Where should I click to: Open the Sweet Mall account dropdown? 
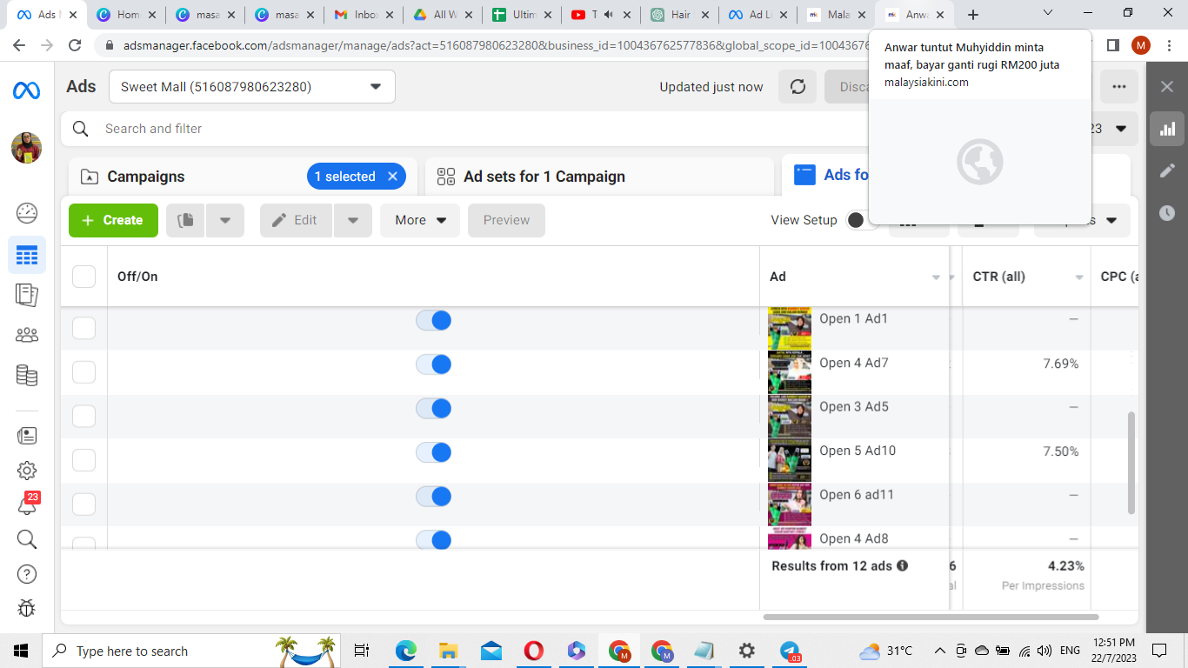click(x=252, y=87)
